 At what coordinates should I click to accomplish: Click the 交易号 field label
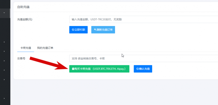coord(21,59)
